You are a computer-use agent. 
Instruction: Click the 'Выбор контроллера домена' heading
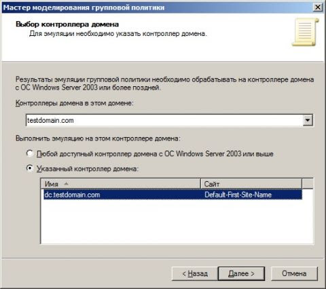(x=67, y=24)
